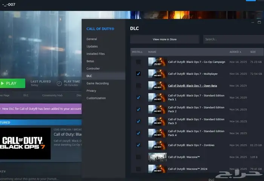264x181 pixels.
Task: Click the say something to friends field
Action: pyautogui.click(x=29, y=179)
